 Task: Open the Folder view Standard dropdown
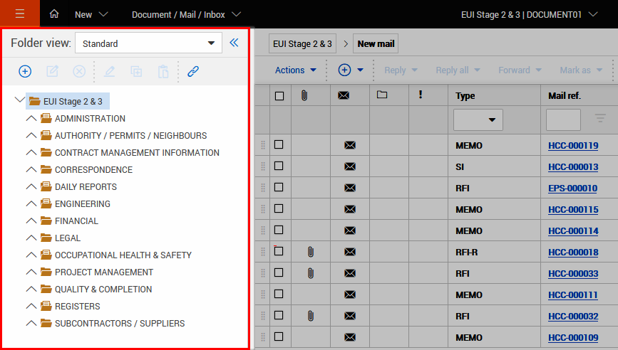148,43
